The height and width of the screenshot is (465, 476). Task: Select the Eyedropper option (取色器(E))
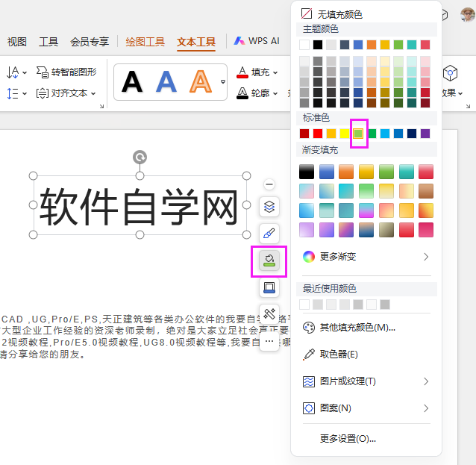(339, 355)
